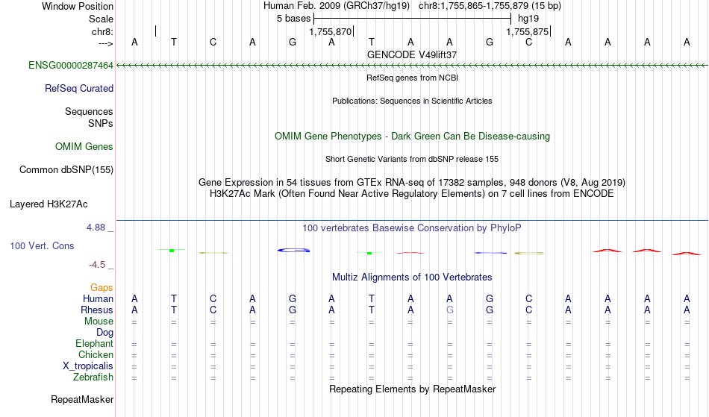This screenshot has height=417, width=709.
Task: Click GTEx Gene Expression track title
Action: [412, 183]
